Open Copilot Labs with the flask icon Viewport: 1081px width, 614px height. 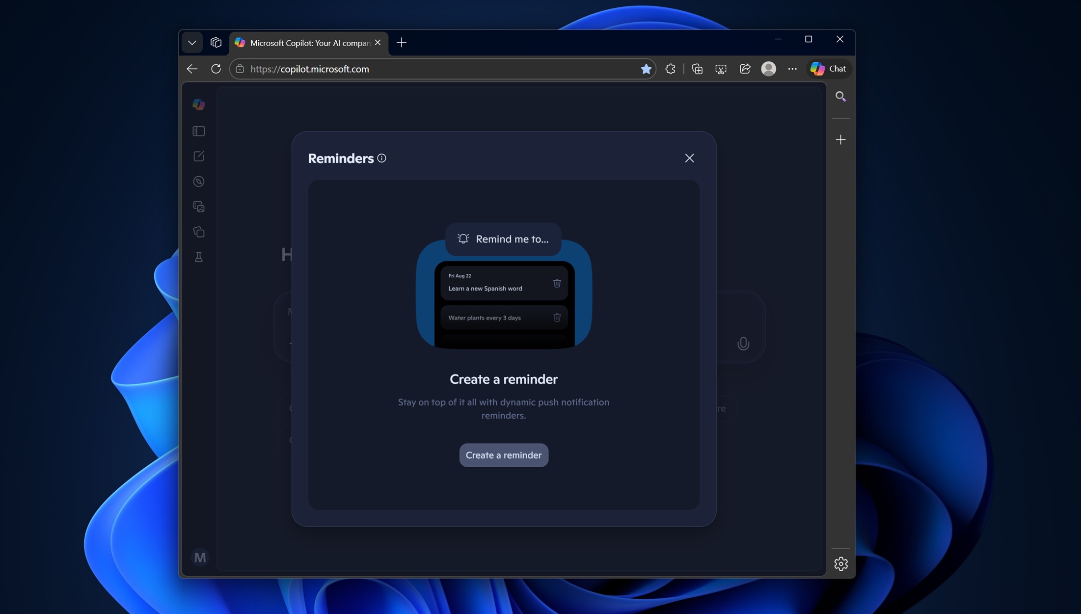(x=199, y=257)
